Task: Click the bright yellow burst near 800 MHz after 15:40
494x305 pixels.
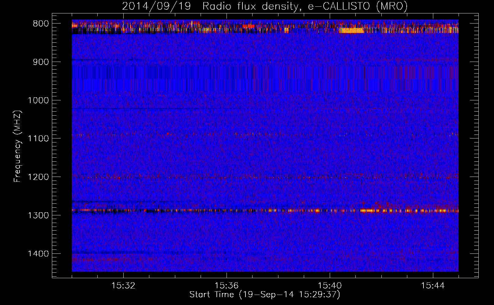Action: pos(351,30)
